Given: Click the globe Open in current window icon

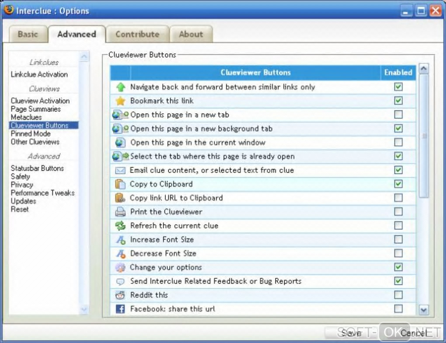Looking at the screenshot, I should [x=120, y=142].
